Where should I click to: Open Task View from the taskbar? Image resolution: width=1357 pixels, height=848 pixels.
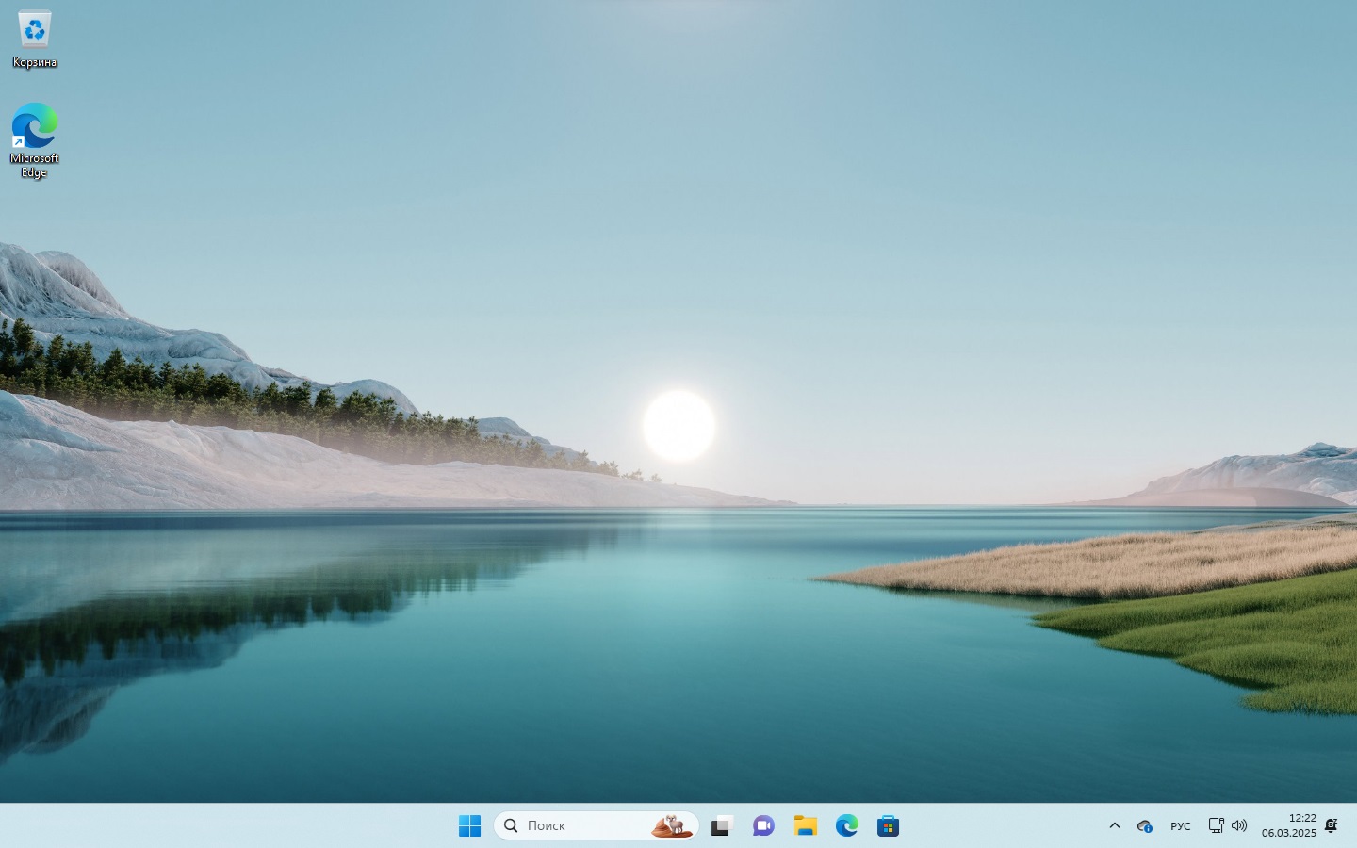[722, 826]
